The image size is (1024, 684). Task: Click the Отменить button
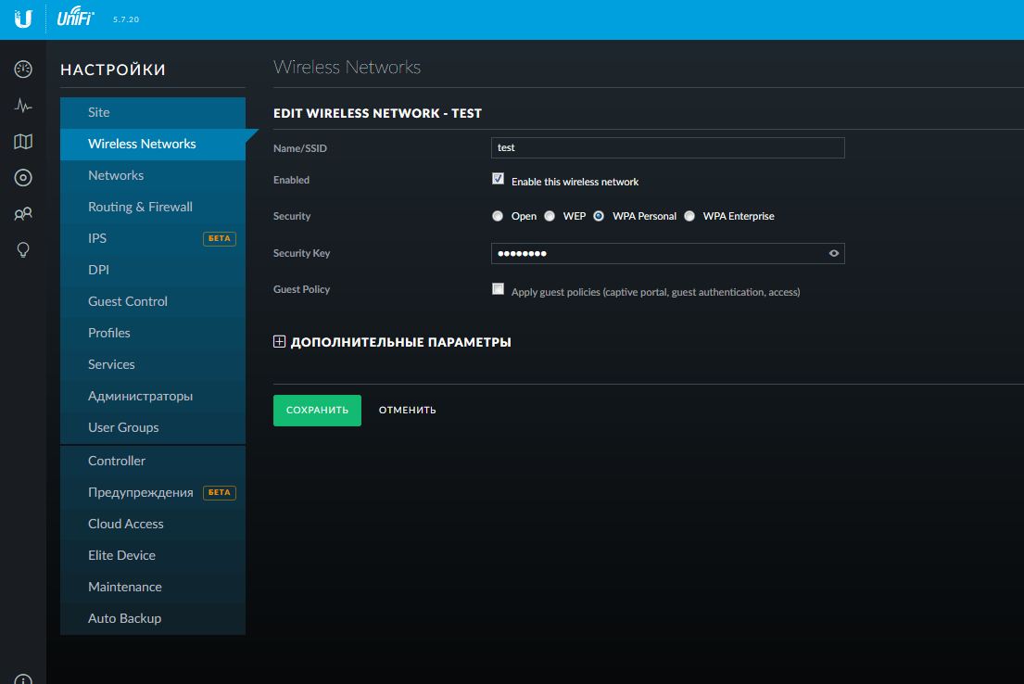407,410
